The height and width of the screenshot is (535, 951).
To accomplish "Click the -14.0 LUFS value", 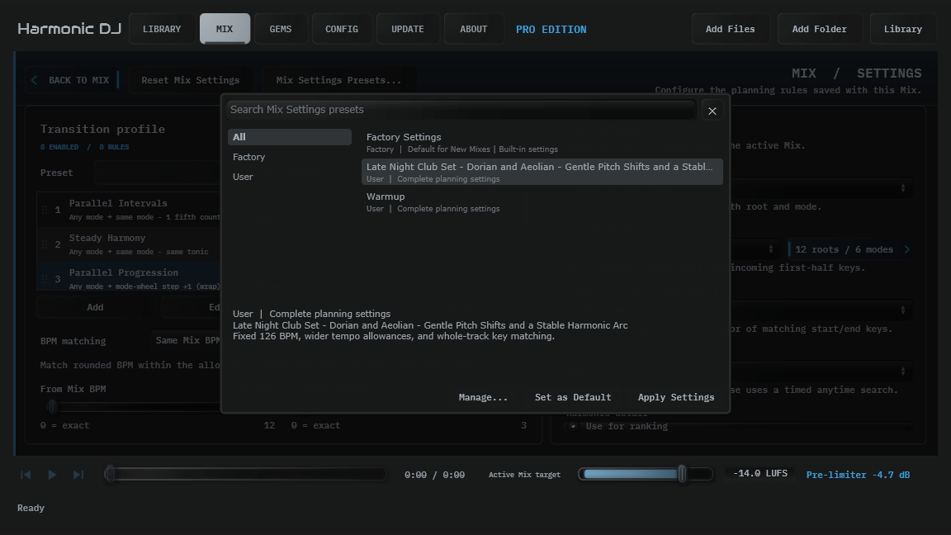I will point(760,474).
